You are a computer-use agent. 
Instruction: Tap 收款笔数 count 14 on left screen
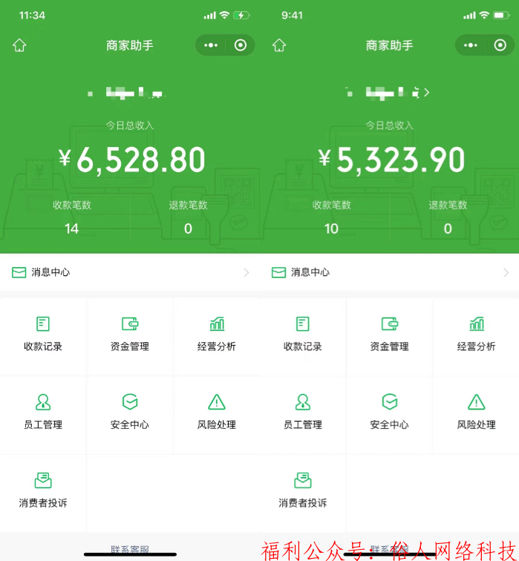[71, 229]
